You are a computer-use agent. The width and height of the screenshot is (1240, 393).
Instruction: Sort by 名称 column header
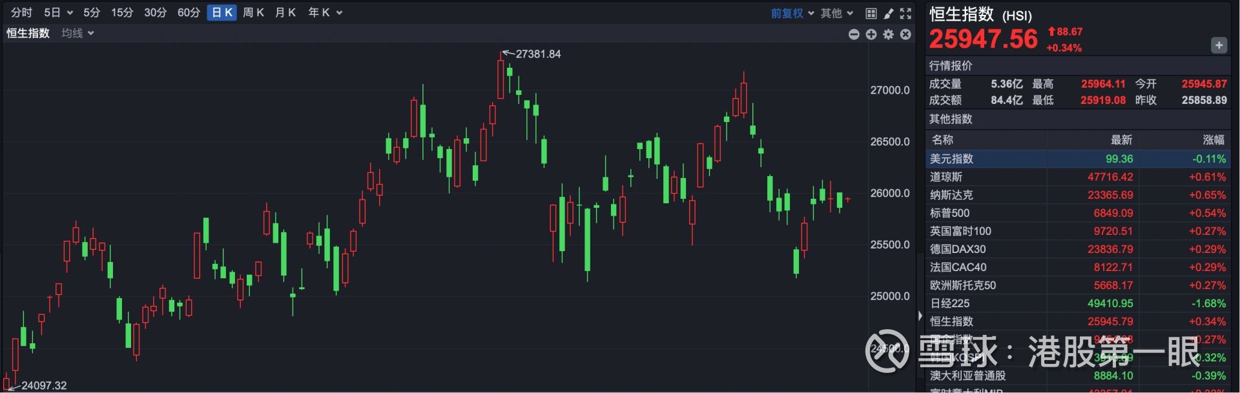tap(942, 140)
